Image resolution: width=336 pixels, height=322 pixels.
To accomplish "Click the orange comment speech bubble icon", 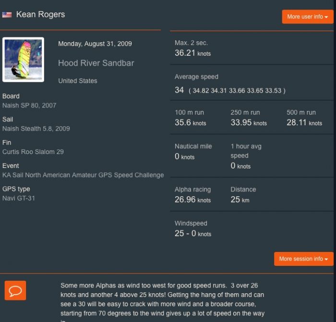I will (x=15, y=291).
